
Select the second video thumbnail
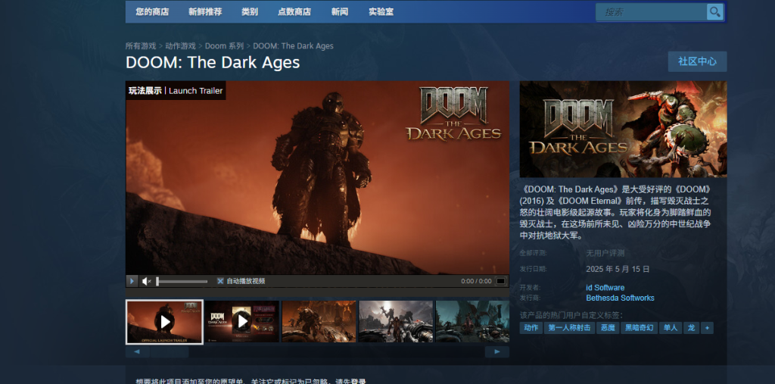coord(242,322)
